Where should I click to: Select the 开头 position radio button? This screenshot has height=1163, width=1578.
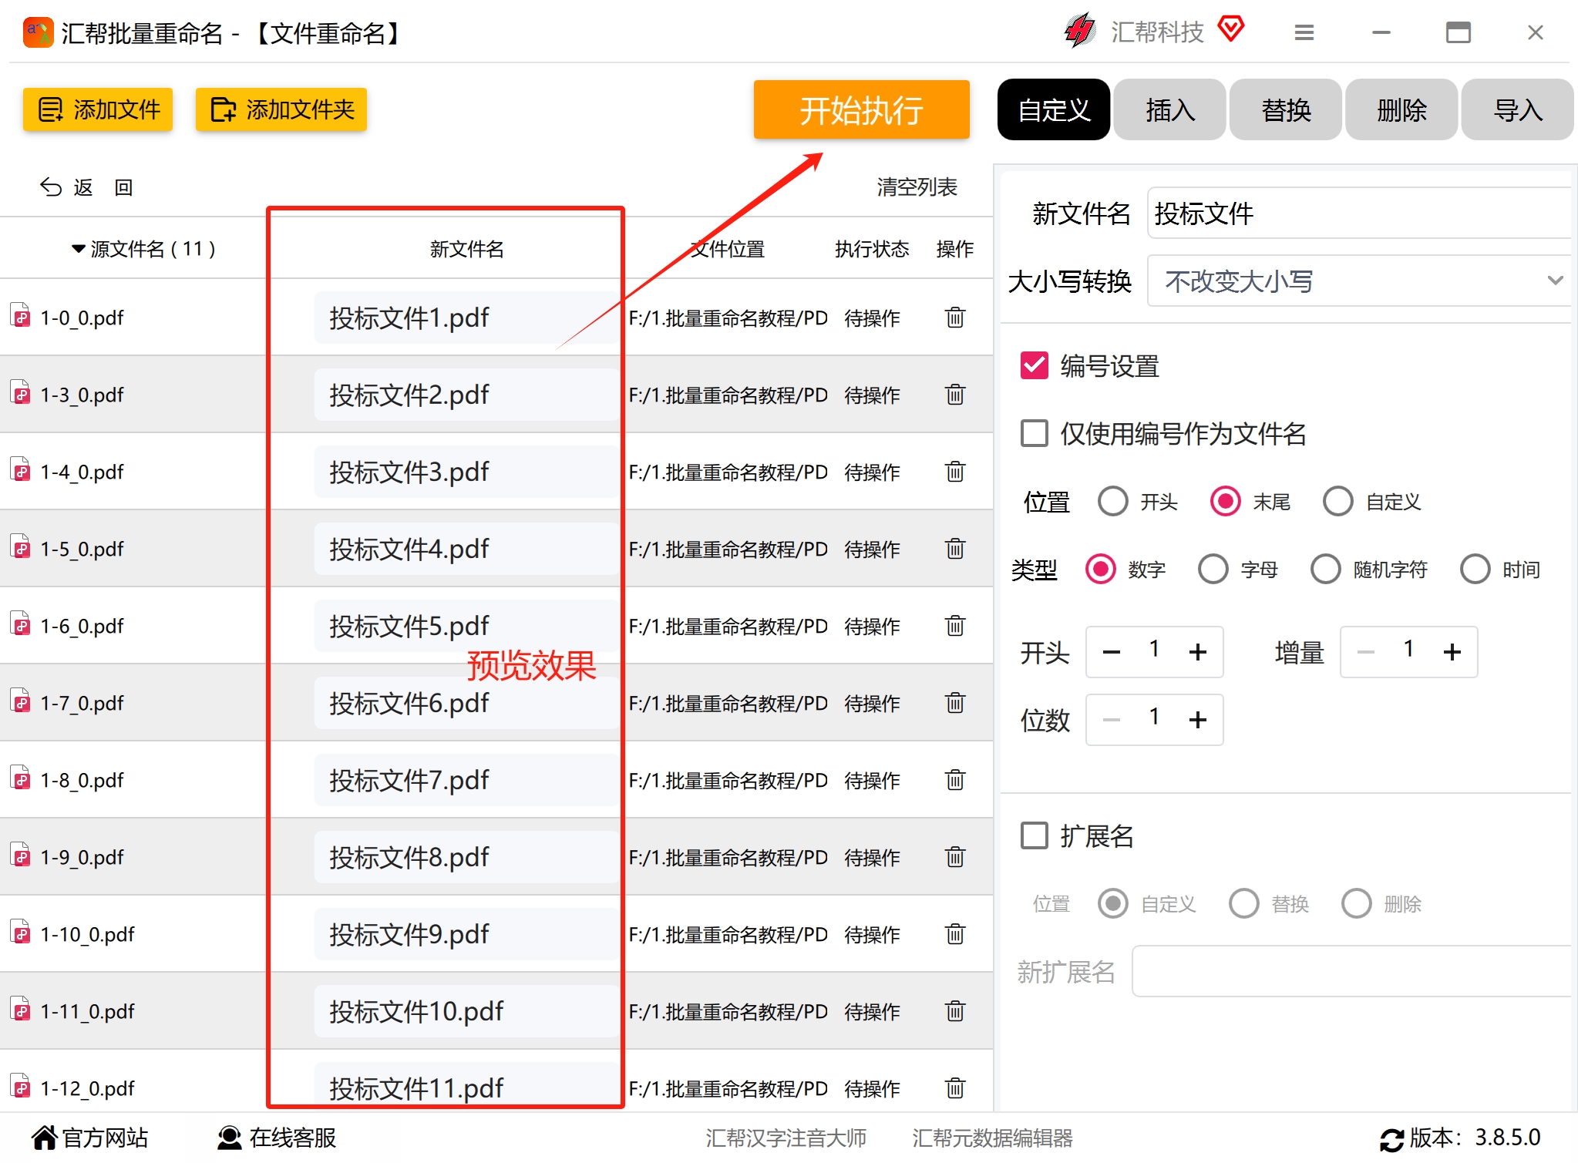(1112, 502)
